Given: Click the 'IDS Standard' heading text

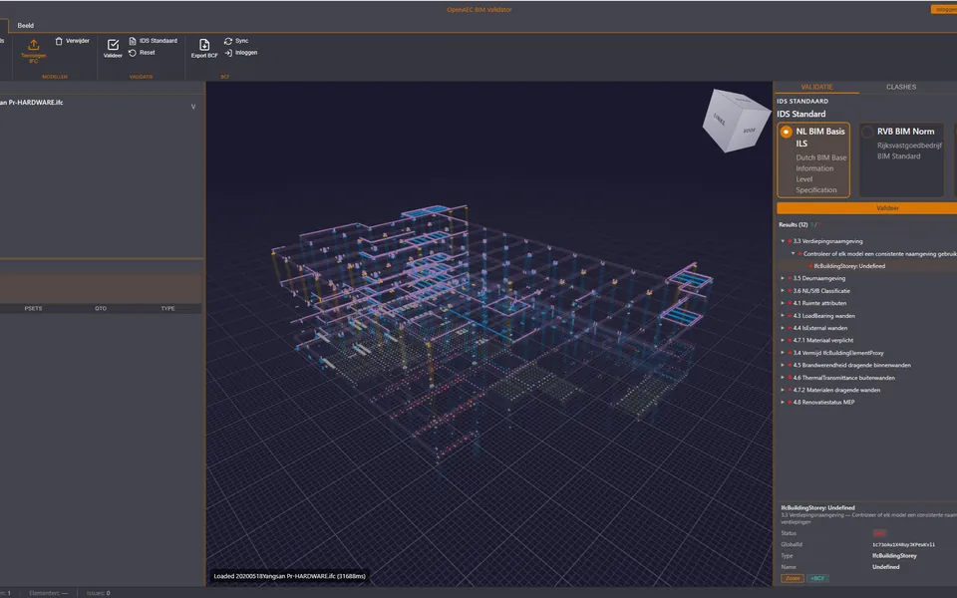Looking at the screenshot, I should coord(800,114).
